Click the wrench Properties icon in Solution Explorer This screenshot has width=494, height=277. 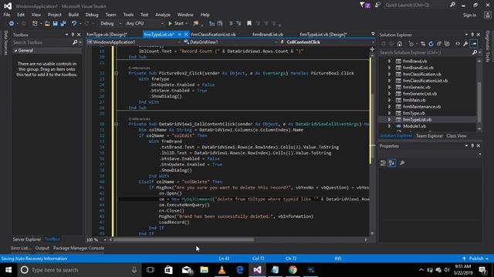(x=465, y=44)
